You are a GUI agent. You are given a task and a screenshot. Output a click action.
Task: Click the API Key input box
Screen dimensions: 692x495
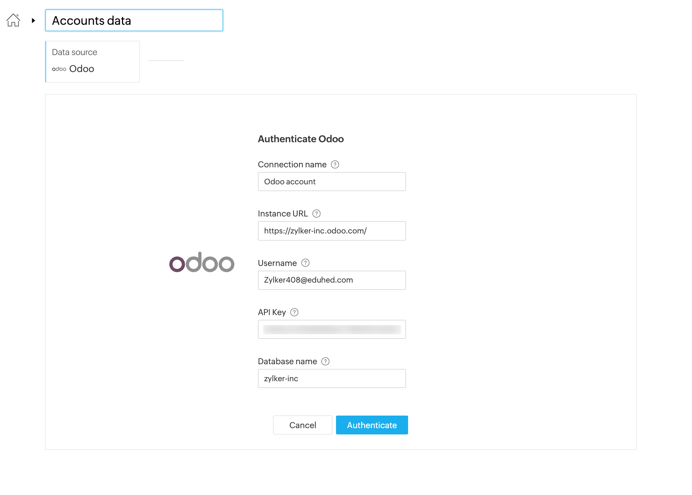pyautogui.click(x=332, y=330)
